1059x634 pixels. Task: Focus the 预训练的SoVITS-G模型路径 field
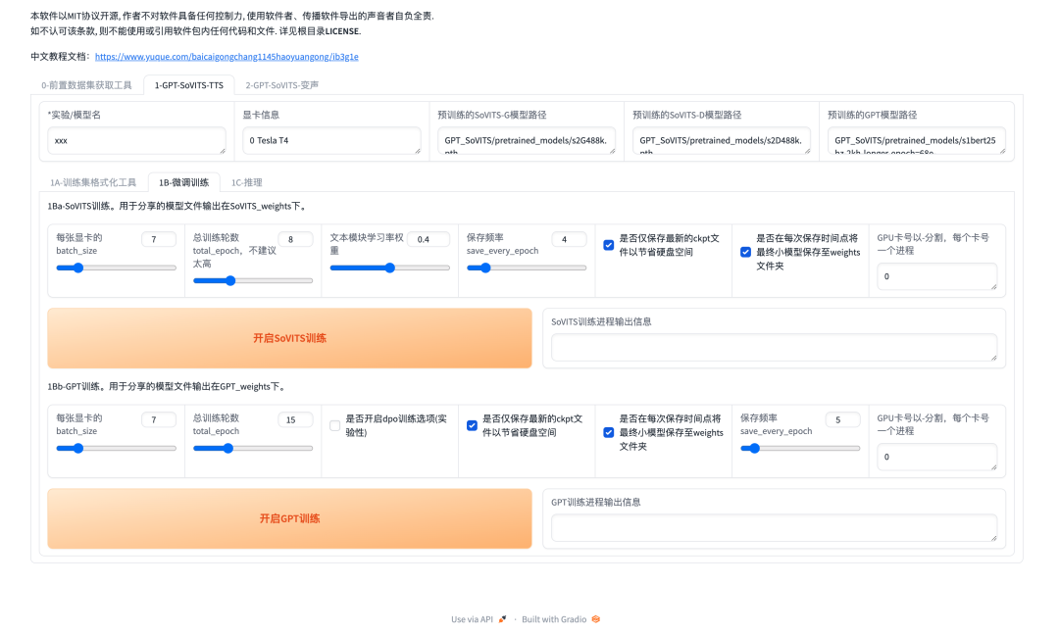[x=527, y=140]
